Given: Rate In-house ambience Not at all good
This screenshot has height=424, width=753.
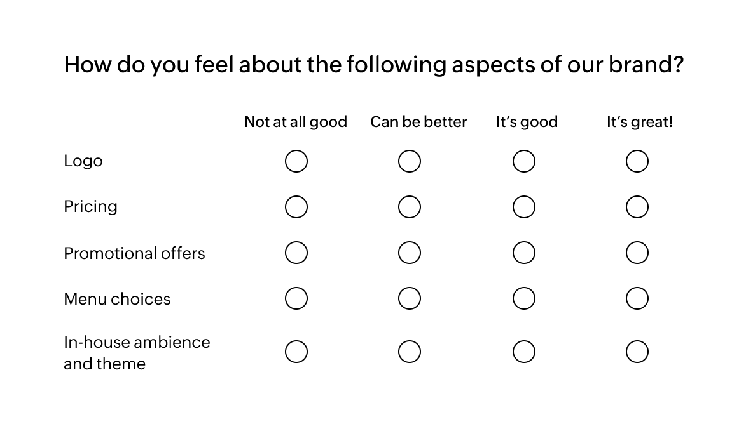Looking at the screenshot, I should [x=296, y=352].
